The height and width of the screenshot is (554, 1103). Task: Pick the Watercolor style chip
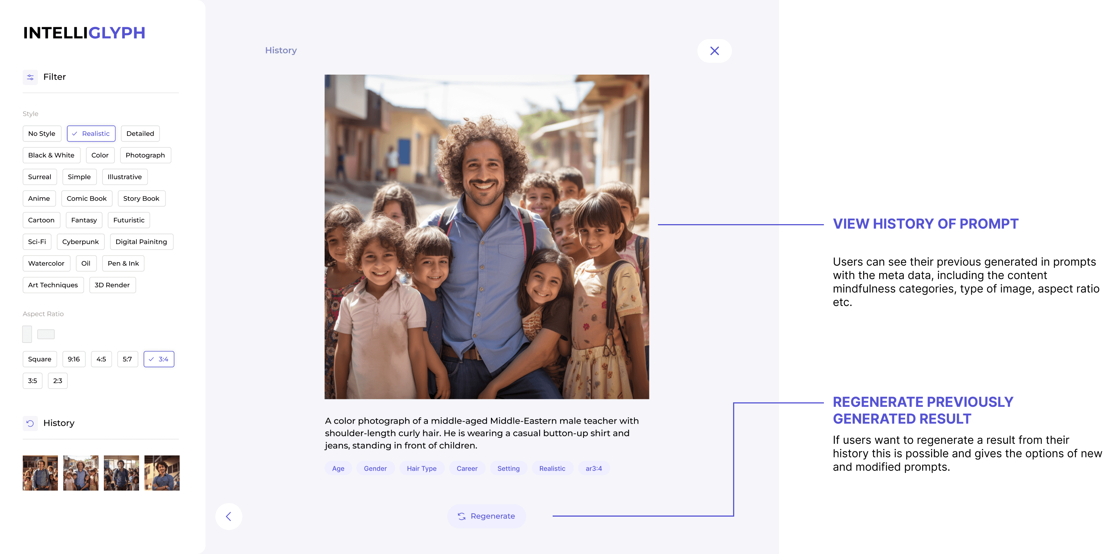pyautogui.click(x=46, y=263)
